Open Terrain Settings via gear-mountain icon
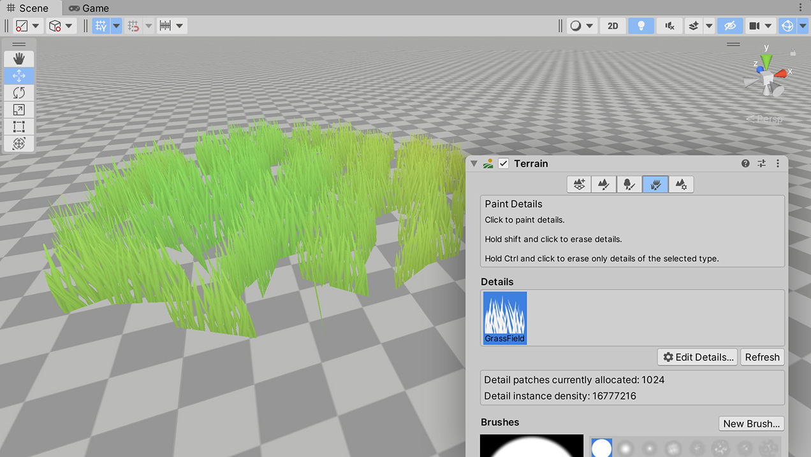The image size is (811, 457). point(681,184)
